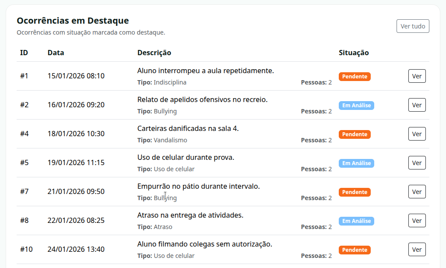The height and width of the screenshot is (268, 446).
Task: Click the Em Análise badge on row #5
Action: pyautogui.click(x=356, y=163)
